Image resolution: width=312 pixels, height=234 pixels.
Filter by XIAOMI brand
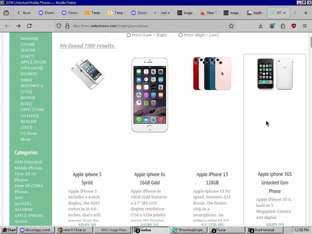point(28,53)
